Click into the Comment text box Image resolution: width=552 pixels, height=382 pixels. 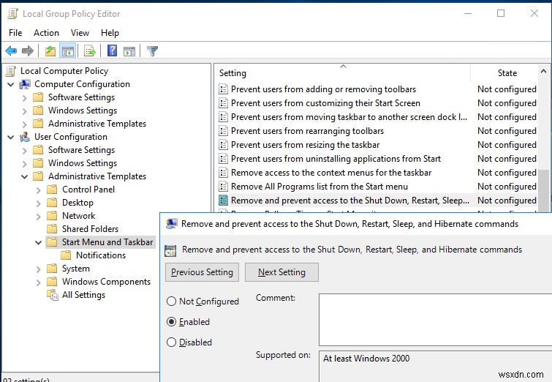[435, 320]
